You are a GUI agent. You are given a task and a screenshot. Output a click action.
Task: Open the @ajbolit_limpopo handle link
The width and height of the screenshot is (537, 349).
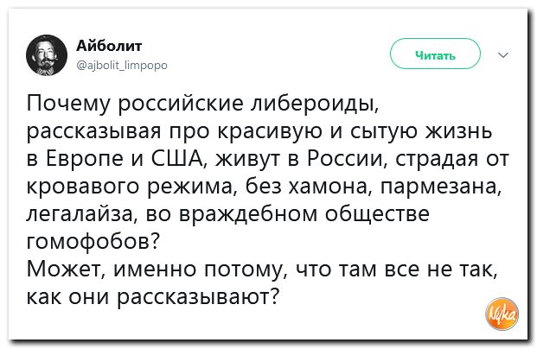(x=122, y=65)
